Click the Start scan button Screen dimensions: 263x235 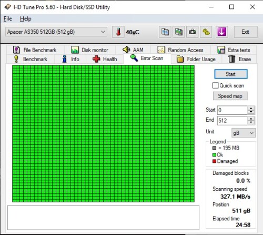coord(231,74)
